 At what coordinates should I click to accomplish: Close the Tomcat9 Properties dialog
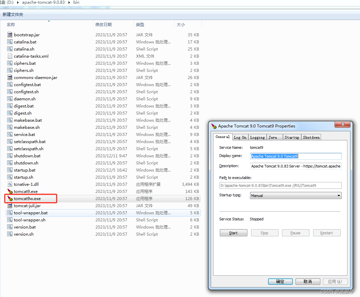tap(343, 124)
